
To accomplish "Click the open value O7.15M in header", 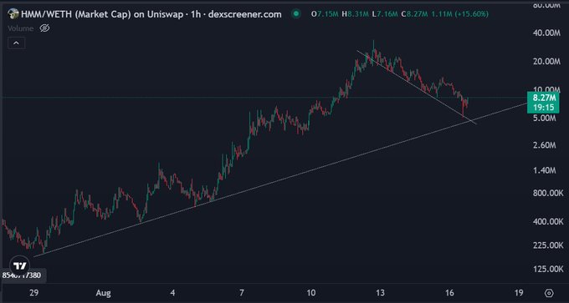I will point(326,14).
